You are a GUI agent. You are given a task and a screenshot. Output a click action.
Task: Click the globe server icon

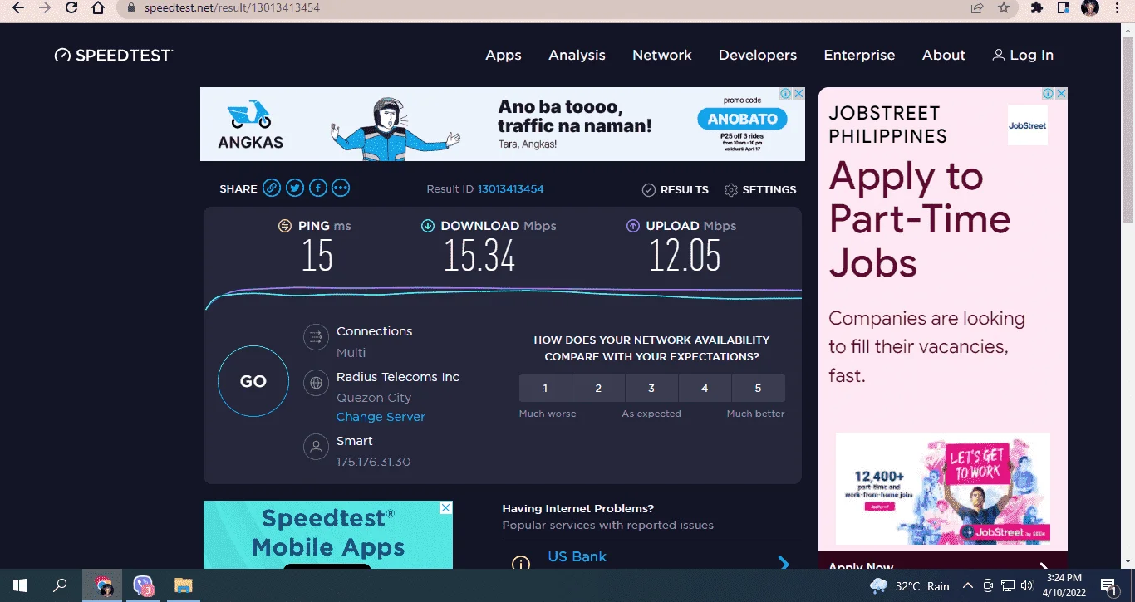[x=316, y=383]
